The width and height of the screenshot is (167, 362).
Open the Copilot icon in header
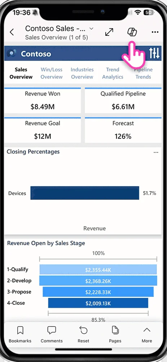[x=132, y=32]
